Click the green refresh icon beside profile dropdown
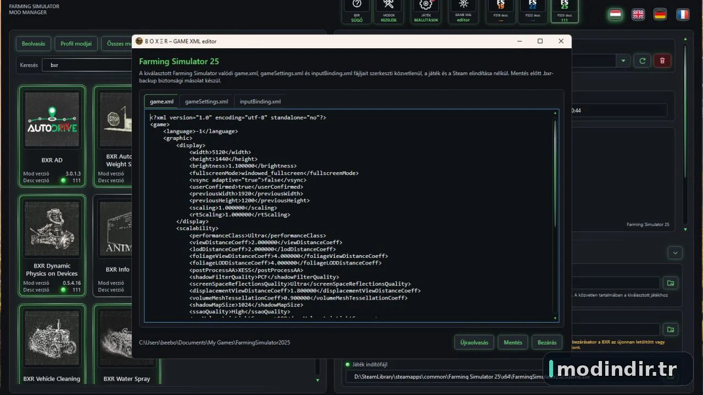703x395 pixels. point(643,61)
